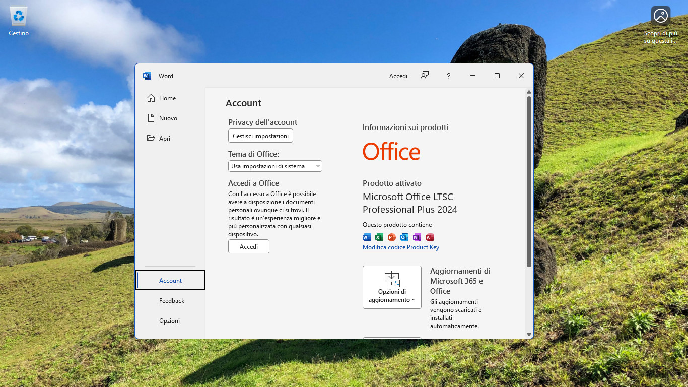Click the OneNote icon under product contents

[x=417, y=237]
